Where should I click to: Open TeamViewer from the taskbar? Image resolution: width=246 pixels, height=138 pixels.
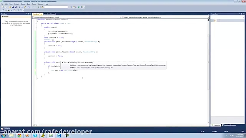(59, 136)
